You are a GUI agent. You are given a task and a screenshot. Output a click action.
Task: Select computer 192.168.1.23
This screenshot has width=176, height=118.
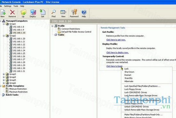coord(19,48)
